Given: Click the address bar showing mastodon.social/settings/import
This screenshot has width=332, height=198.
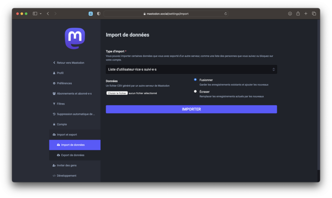Looking at the screenshot, I should (166, 14).
